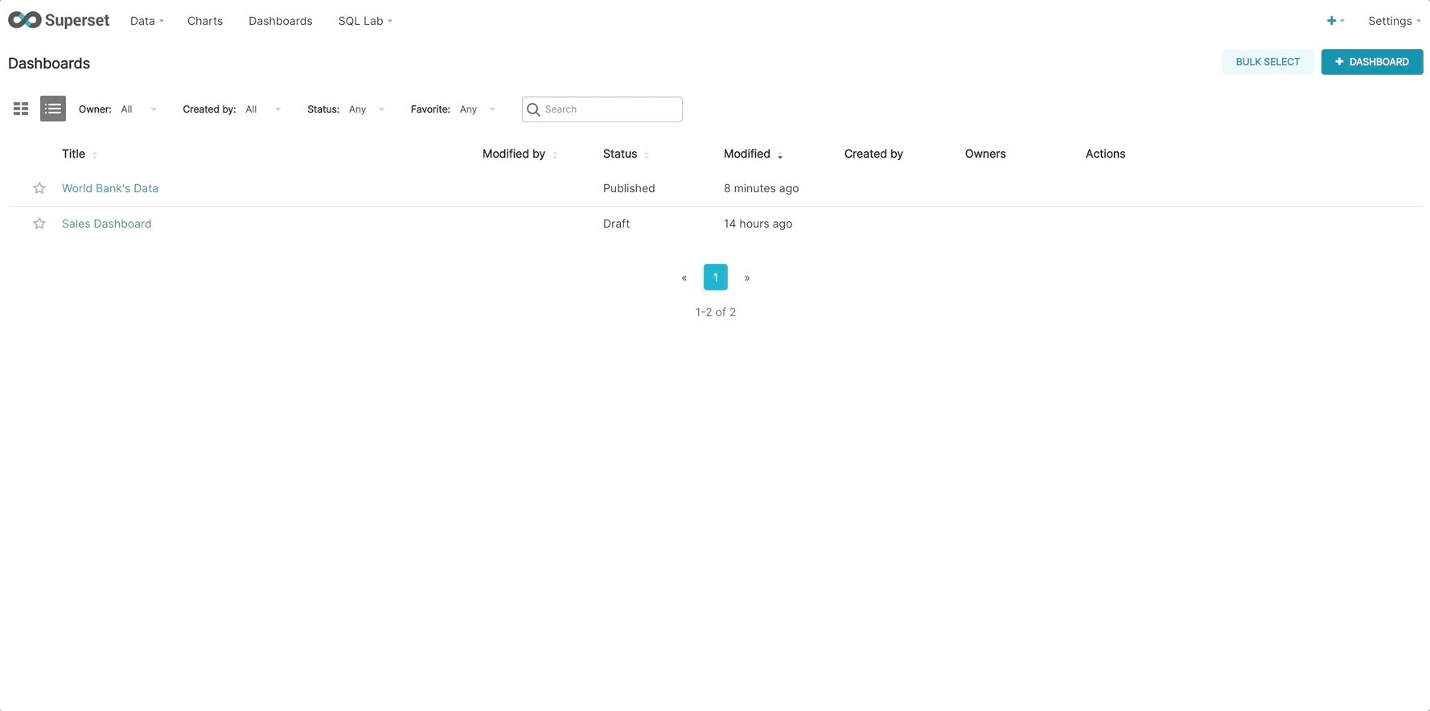Go to previous page of results
The image size is (1430, 711).
click(684, 277)
